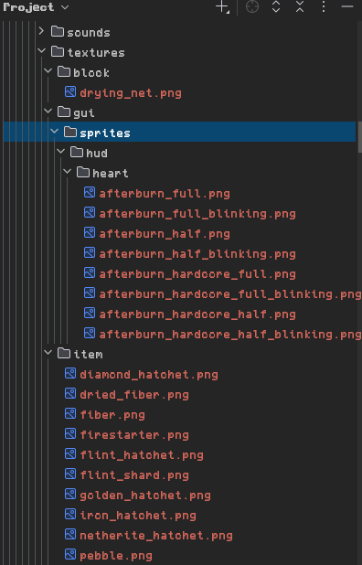The height and width of the screenshot is (565, 362).
Task: Click the image icon beside drying_net.png
Action: point(70,92)
